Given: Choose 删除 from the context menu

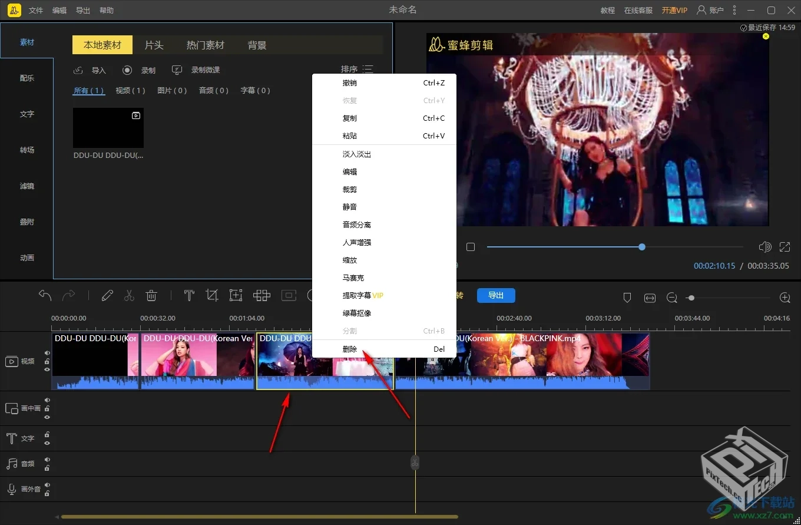Looking at the screenshot, I should click(x=349, y=349).
